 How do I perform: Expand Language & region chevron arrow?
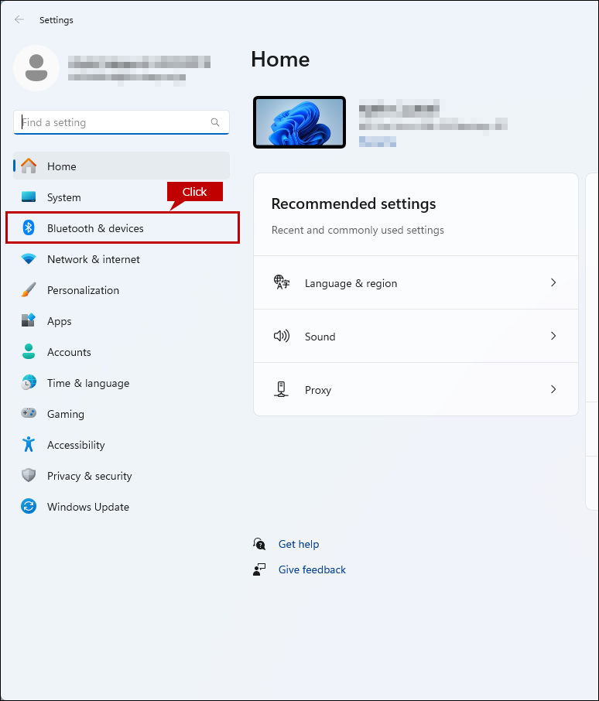[x=553, y=282]
